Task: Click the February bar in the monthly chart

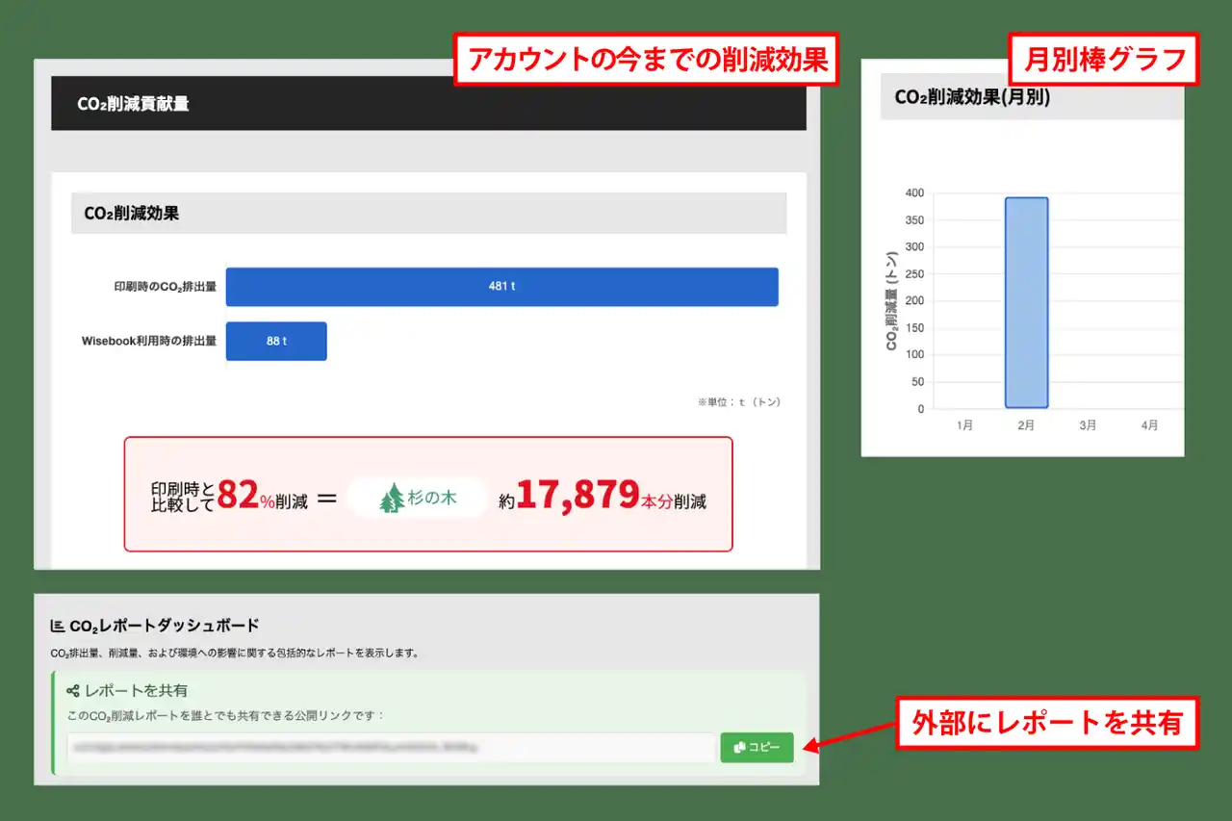Action: pos(1026,302)
